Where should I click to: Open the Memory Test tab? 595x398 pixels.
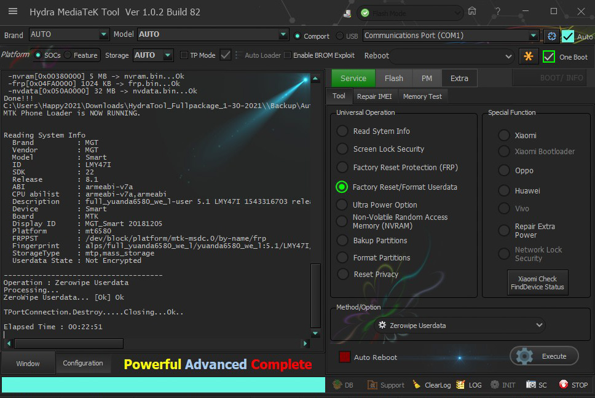click(422, 96)
